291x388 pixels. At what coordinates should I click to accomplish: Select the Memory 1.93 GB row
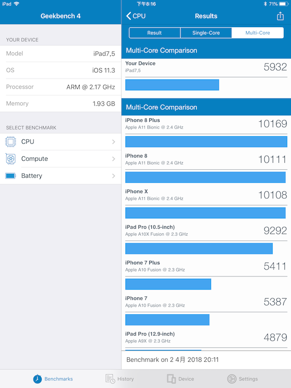pos(61,103)
